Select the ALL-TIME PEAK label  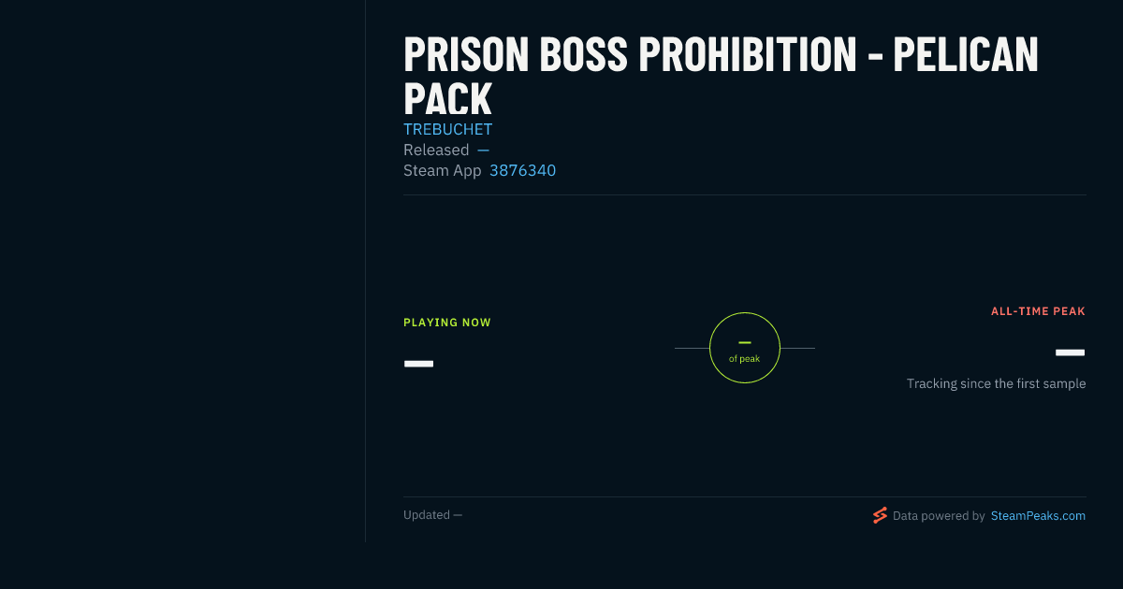pos(1038,311)
